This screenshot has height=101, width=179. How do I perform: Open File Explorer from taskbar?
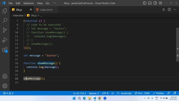tap(89, 98)
